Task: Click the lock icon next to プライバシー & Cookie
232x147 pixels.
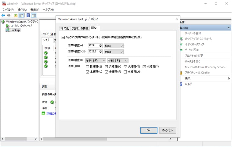Action: (181, 73)
